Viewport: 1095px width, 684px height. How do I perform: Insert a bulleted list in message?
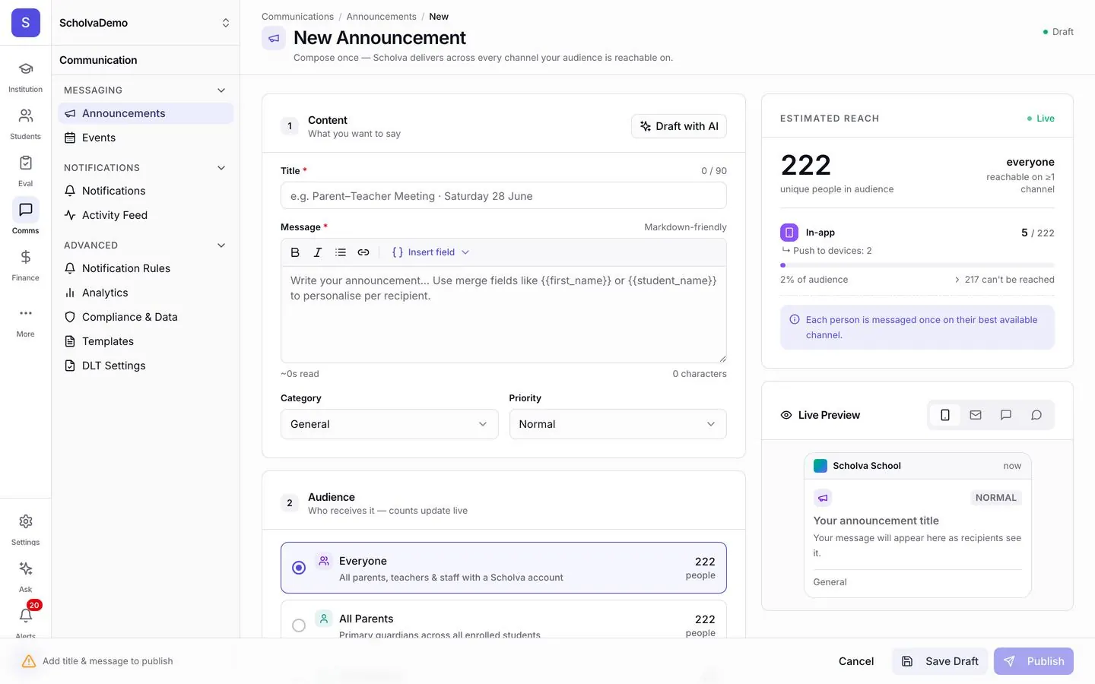(341, 252)
